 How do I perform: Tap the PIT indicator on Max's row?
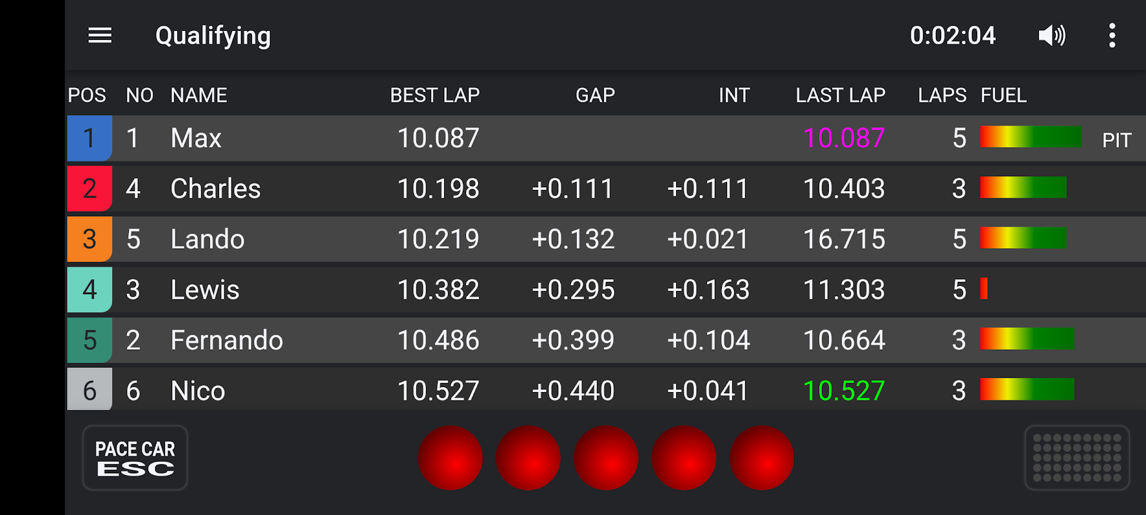coord(1116,140)
